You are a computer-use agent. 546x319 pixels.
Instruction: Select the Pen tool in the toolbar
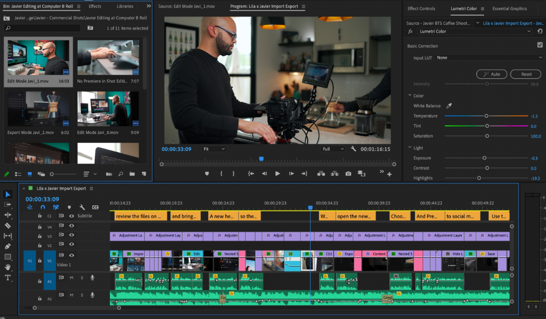click(8, 246)
